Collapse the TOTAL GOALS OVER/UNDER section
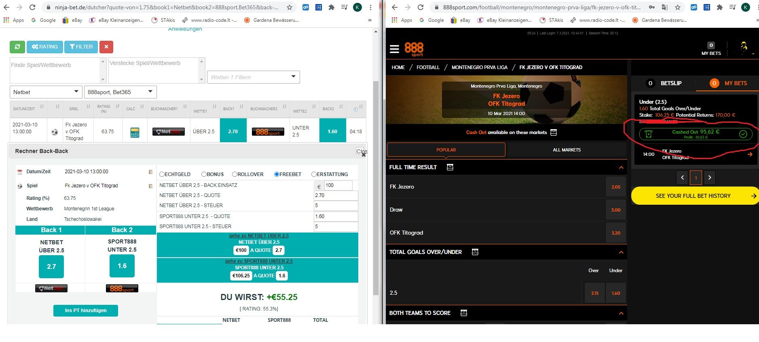Screen dimensions: 759x342 pyautogui.click(x=621, y=252)
